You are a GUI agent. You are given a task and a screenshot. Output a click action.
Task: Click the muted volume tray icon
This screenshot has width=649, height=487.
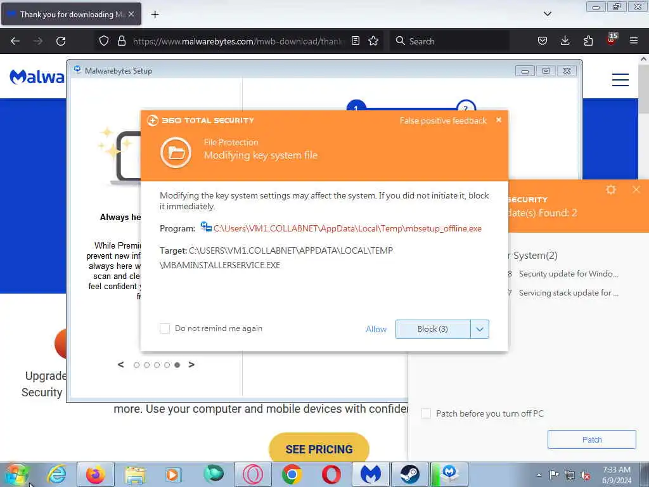[x=585, y=475]
